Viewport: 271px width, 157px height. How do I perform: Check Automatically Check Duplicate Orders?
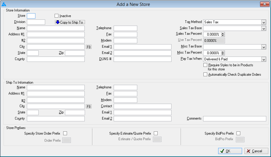[x=205, y=74]
